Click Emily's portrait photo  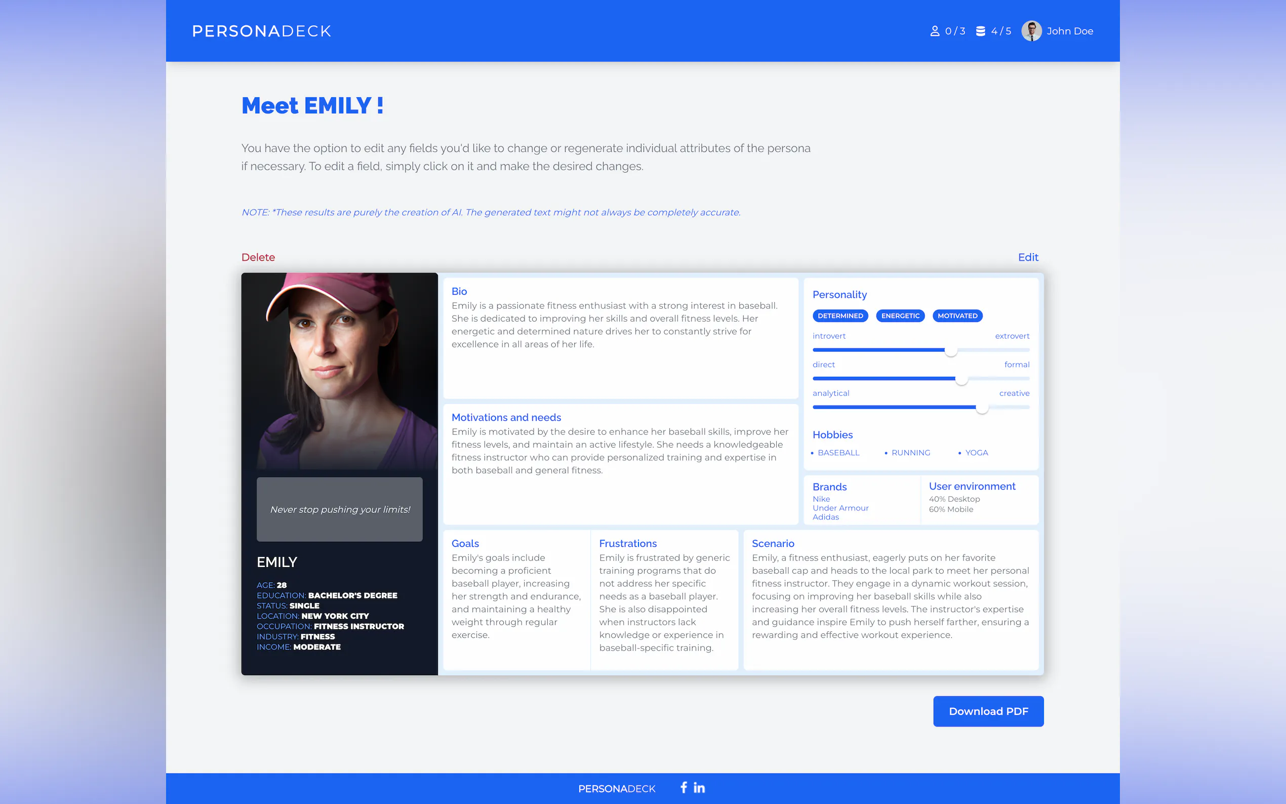(x=339, y=371)
